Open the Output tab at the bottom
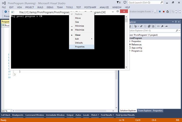182x122 pixels. 70,115
